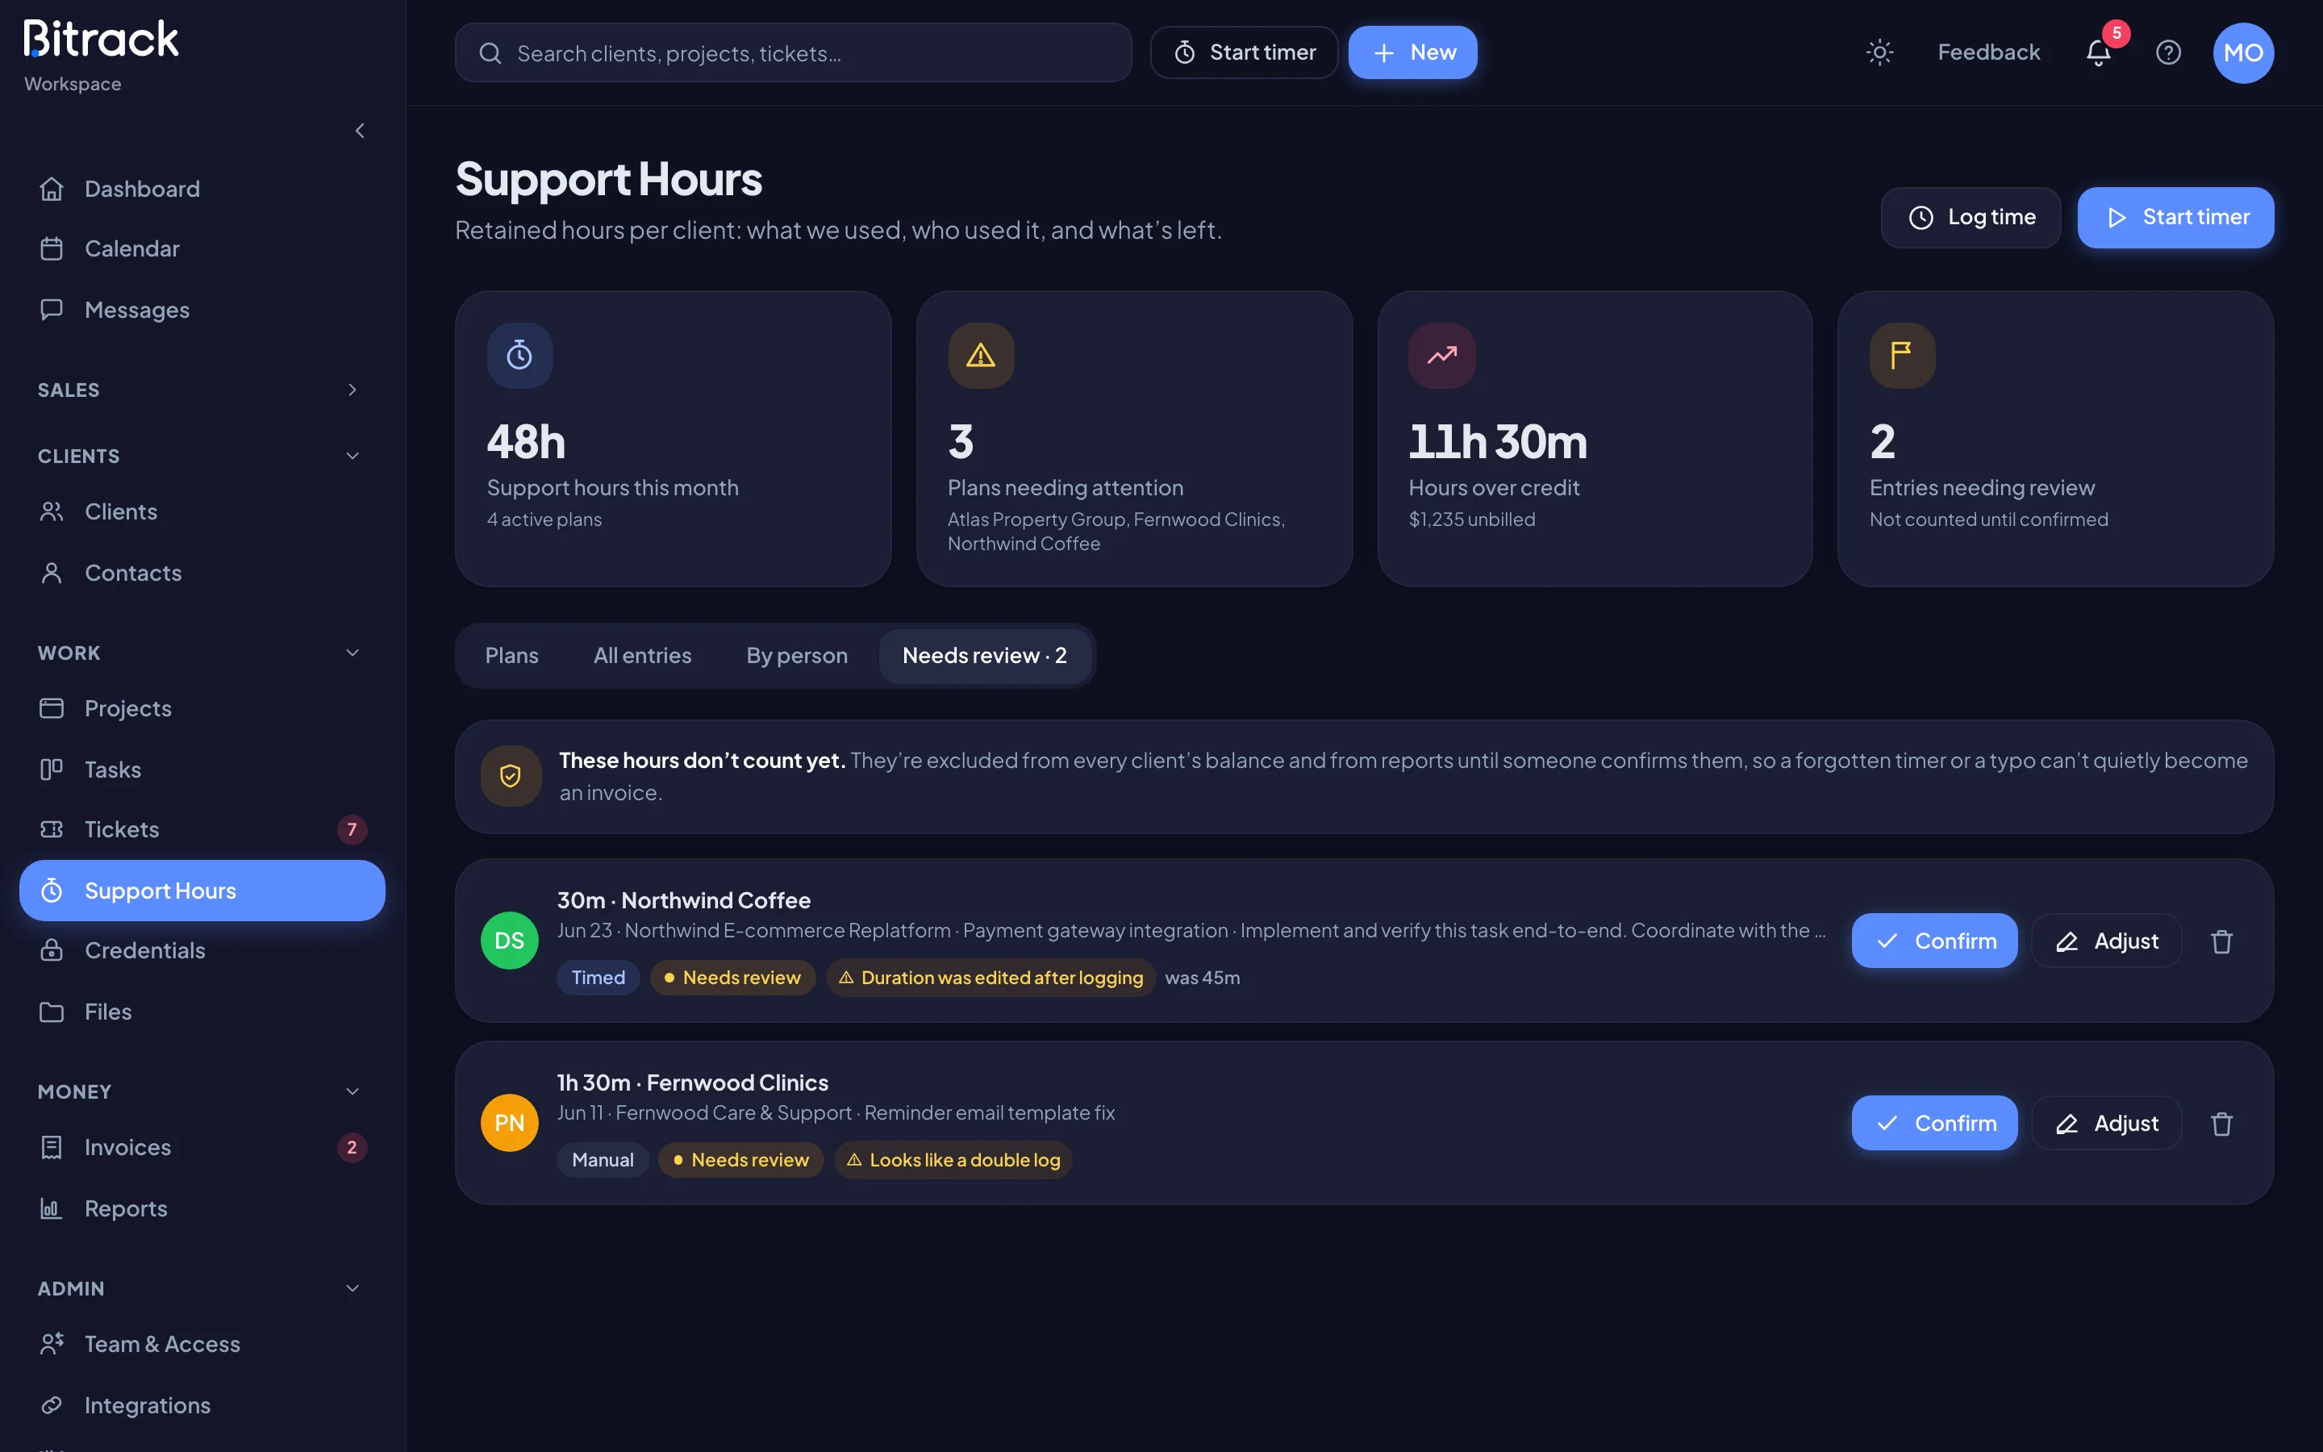Adjust the Northwind Coffee entry

[2106, 941]
